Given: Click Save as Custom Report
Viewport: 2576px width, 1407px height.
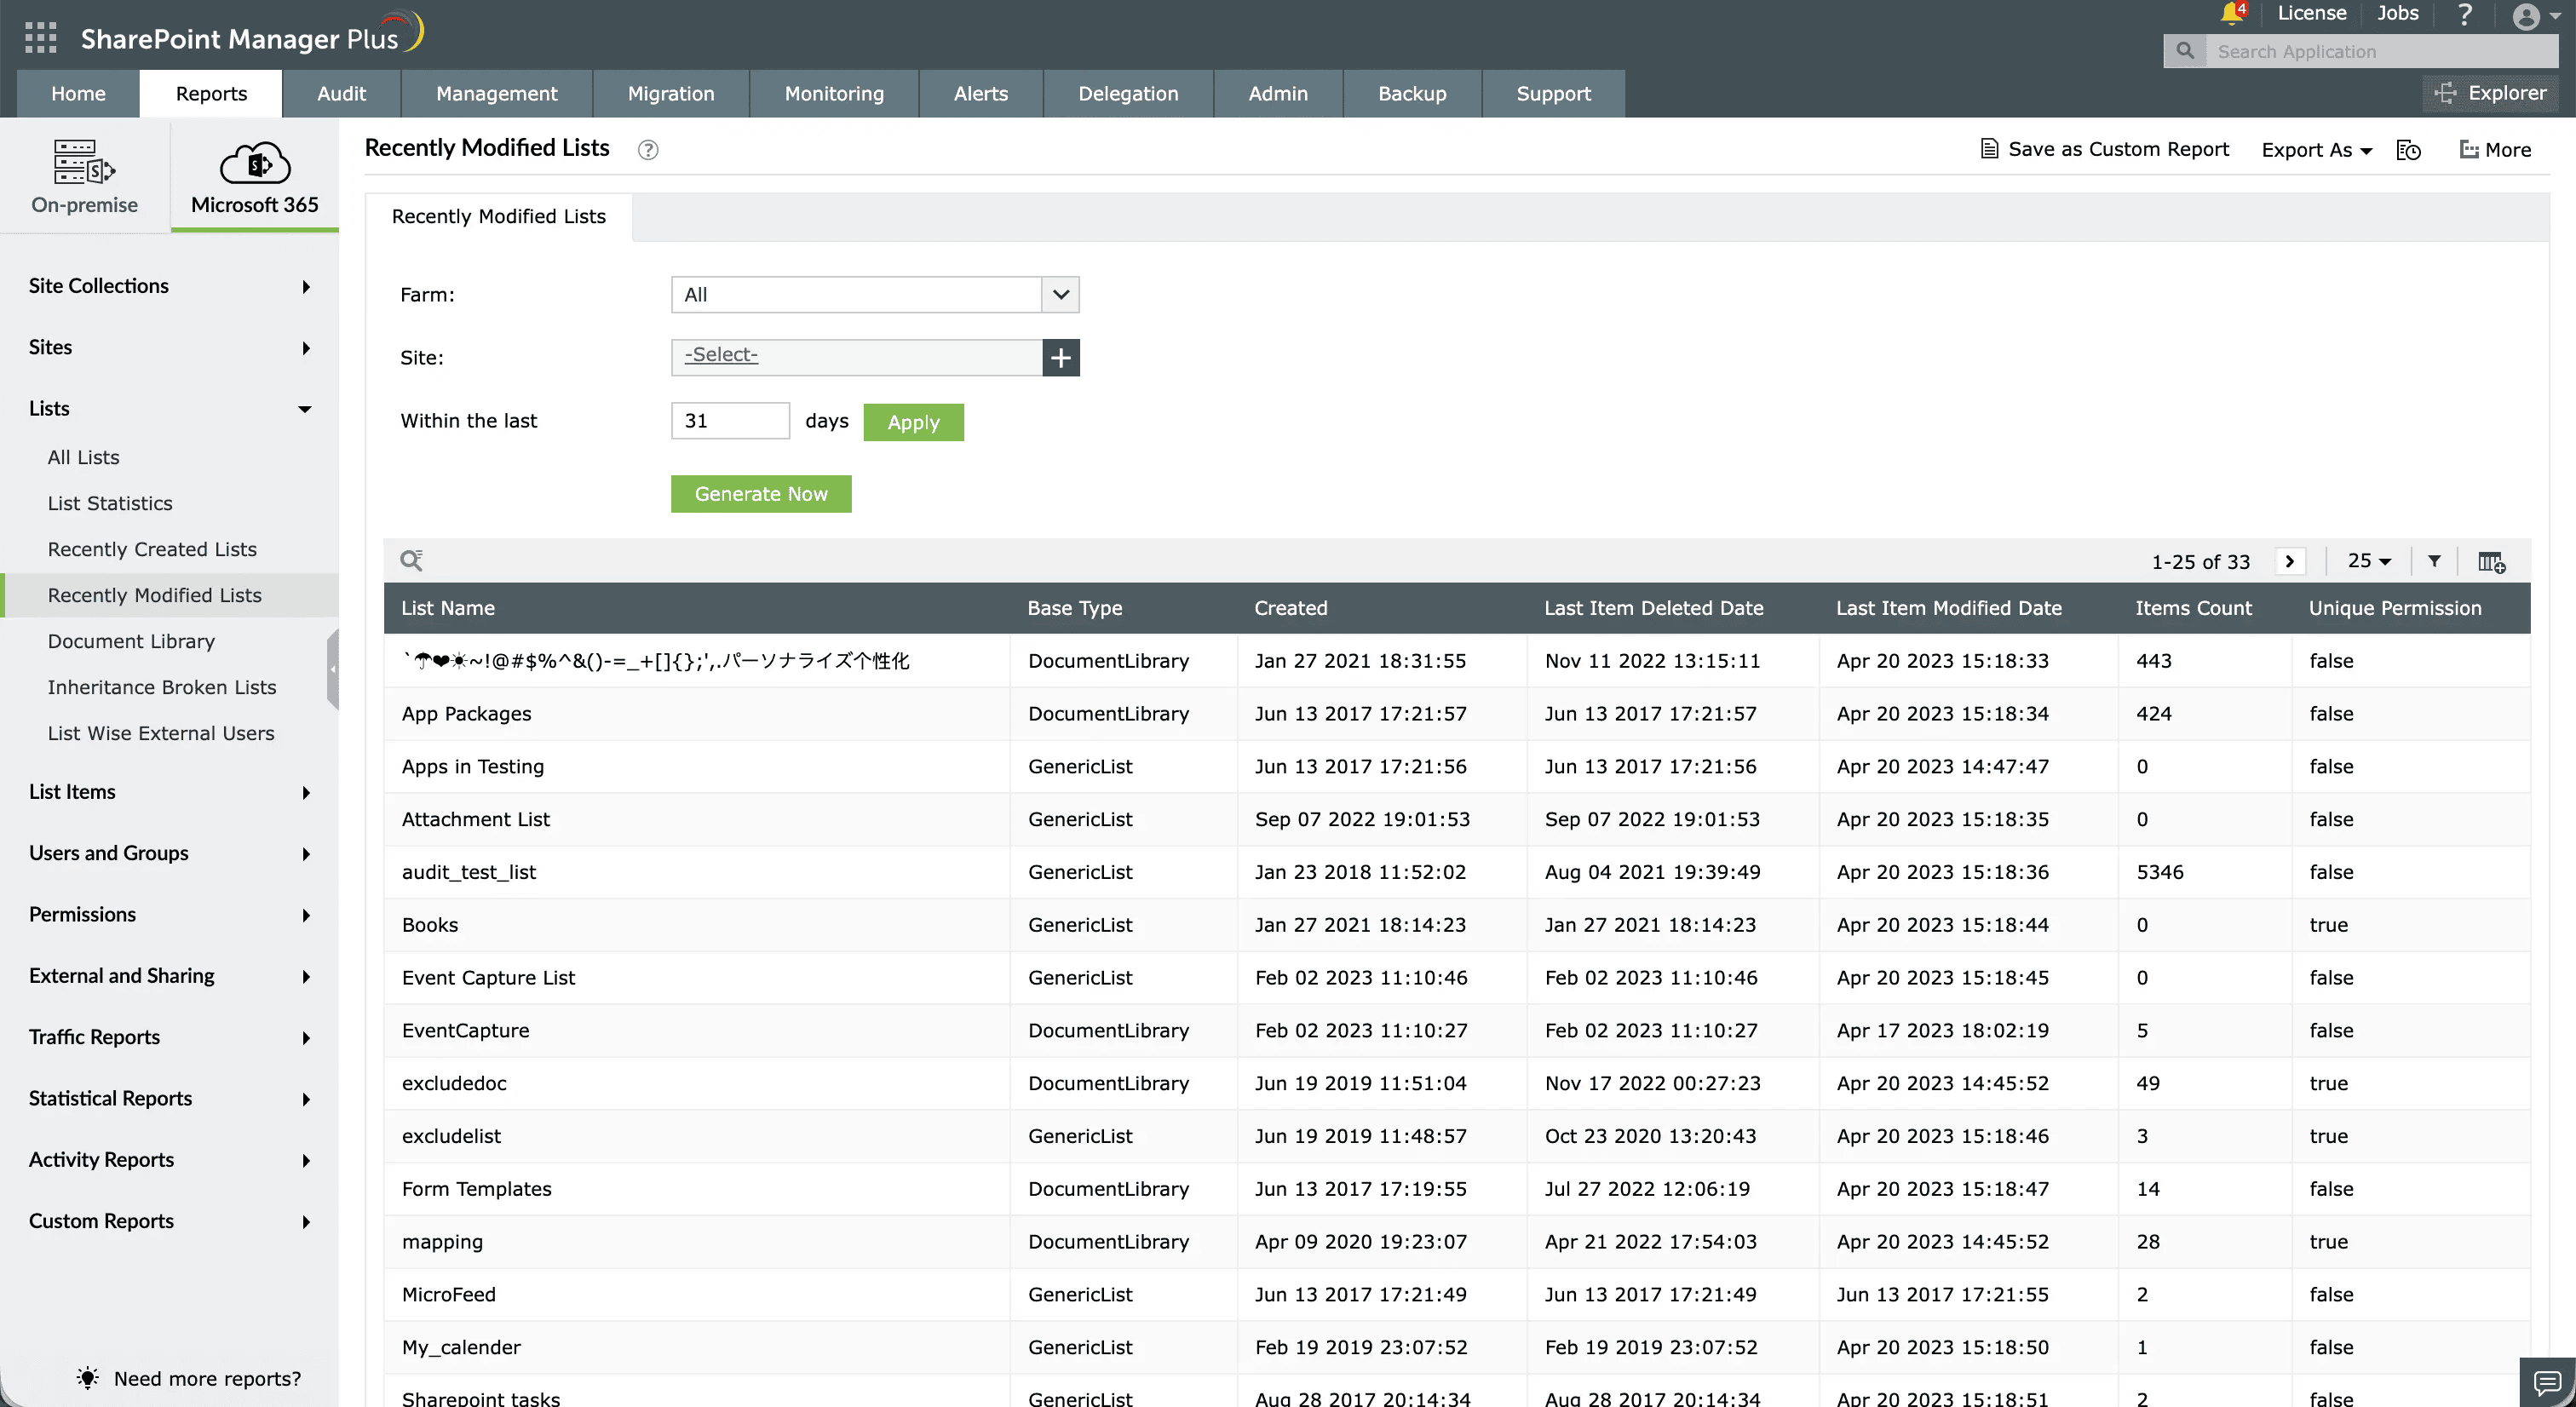Looking at the screenshot, I should pos(2105,149).
